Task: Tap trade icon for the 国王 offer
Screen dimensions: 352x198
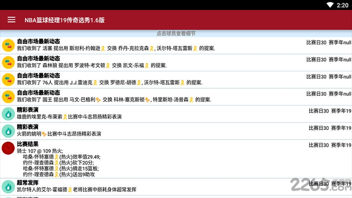Action: coord(8,97)
